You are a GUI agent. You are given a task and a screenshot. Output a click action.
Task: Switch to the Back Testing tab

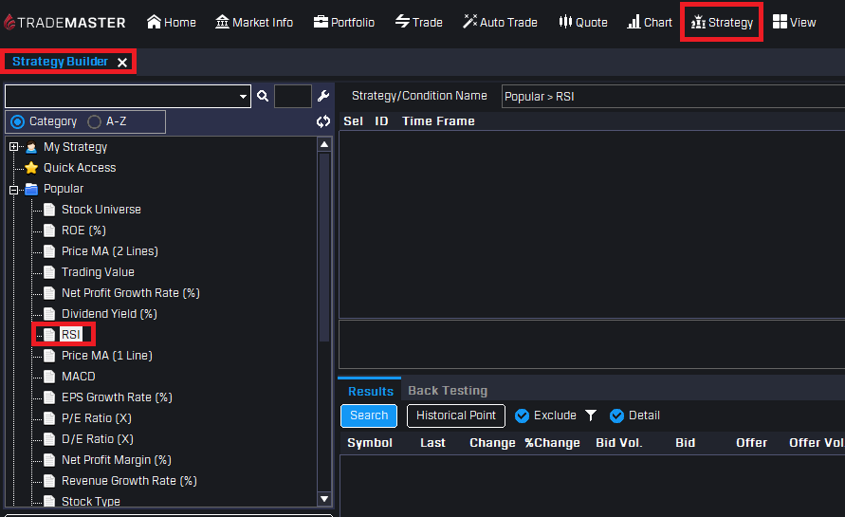point(448,391)
